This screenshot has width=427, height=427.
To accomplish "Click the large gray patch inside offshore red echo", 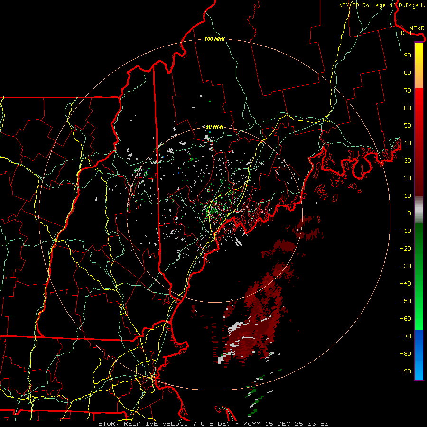I will tap(235, 327).
